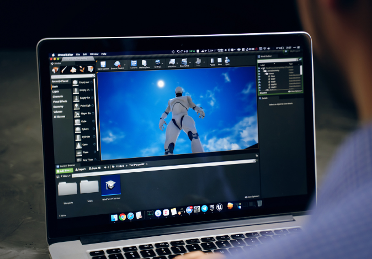Select the Paint mode brush icon

pyautogui.click(x=65, y=69)
